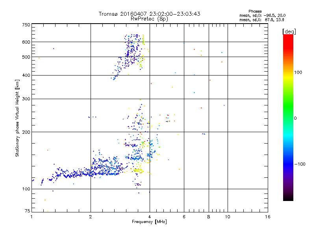Image resolution: width=315 pixels, height=236 pixels.
Task: Click x-axis tick label "1"
Action: coord(31,217)
